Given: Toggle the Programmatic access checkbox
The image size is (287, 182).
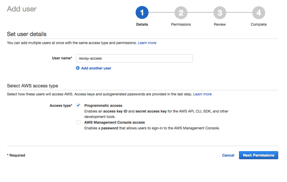Looking at the screenshot, I should pos(79,105).
